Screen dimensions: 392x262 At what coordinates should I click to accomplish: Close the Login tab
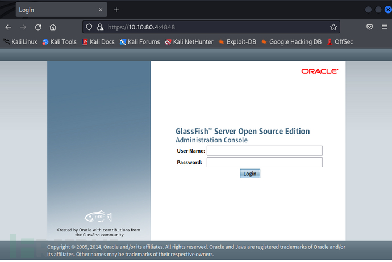101,10
